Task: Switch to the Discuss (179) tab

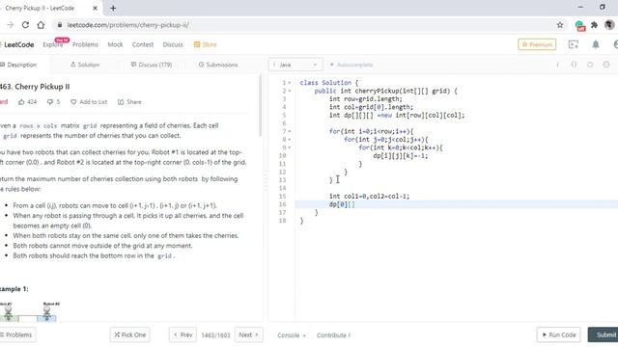Action: coord(152,65)
